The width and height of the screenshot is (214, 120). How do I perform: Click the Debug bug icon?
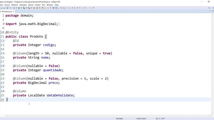pyautogui.click(x=14, y=8)
